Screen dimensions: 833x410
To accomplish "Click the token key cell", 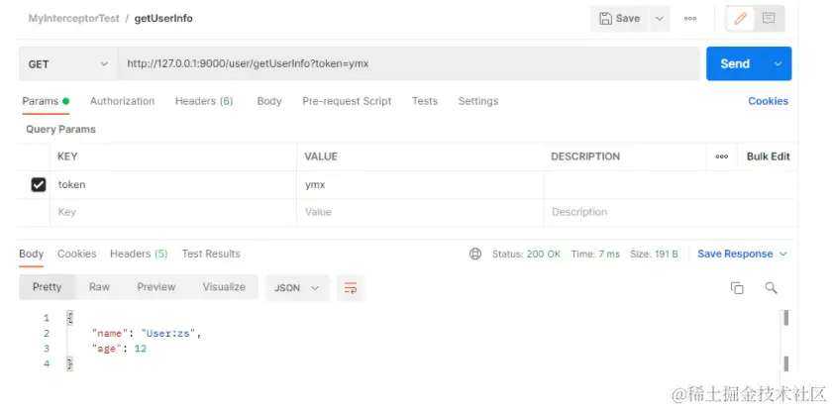I will [173, 185].
